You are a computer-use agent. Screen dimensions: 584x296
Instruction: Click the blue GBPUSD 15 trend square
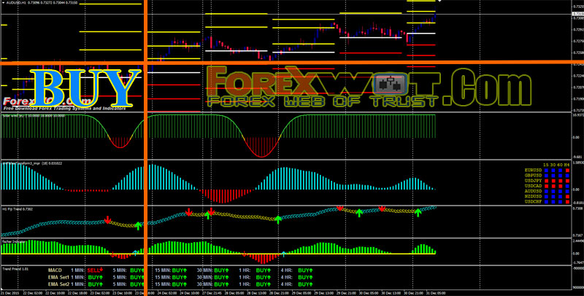click(x=546, y=176)
